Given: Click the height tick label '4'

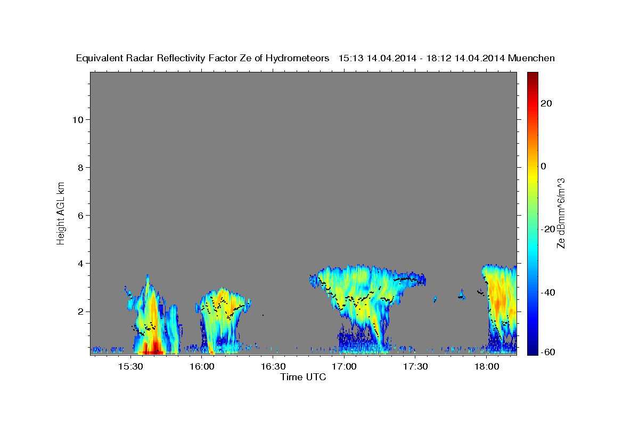Looking at the screenshot, I should click(x=79, y=263).
